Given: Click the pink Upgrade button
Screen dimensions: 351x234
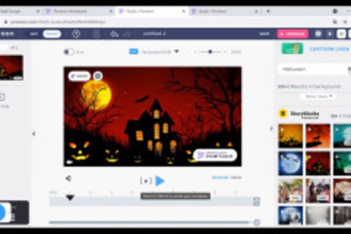Looking at the screenshot, I should pyautogui.click(x=293, y=34).
